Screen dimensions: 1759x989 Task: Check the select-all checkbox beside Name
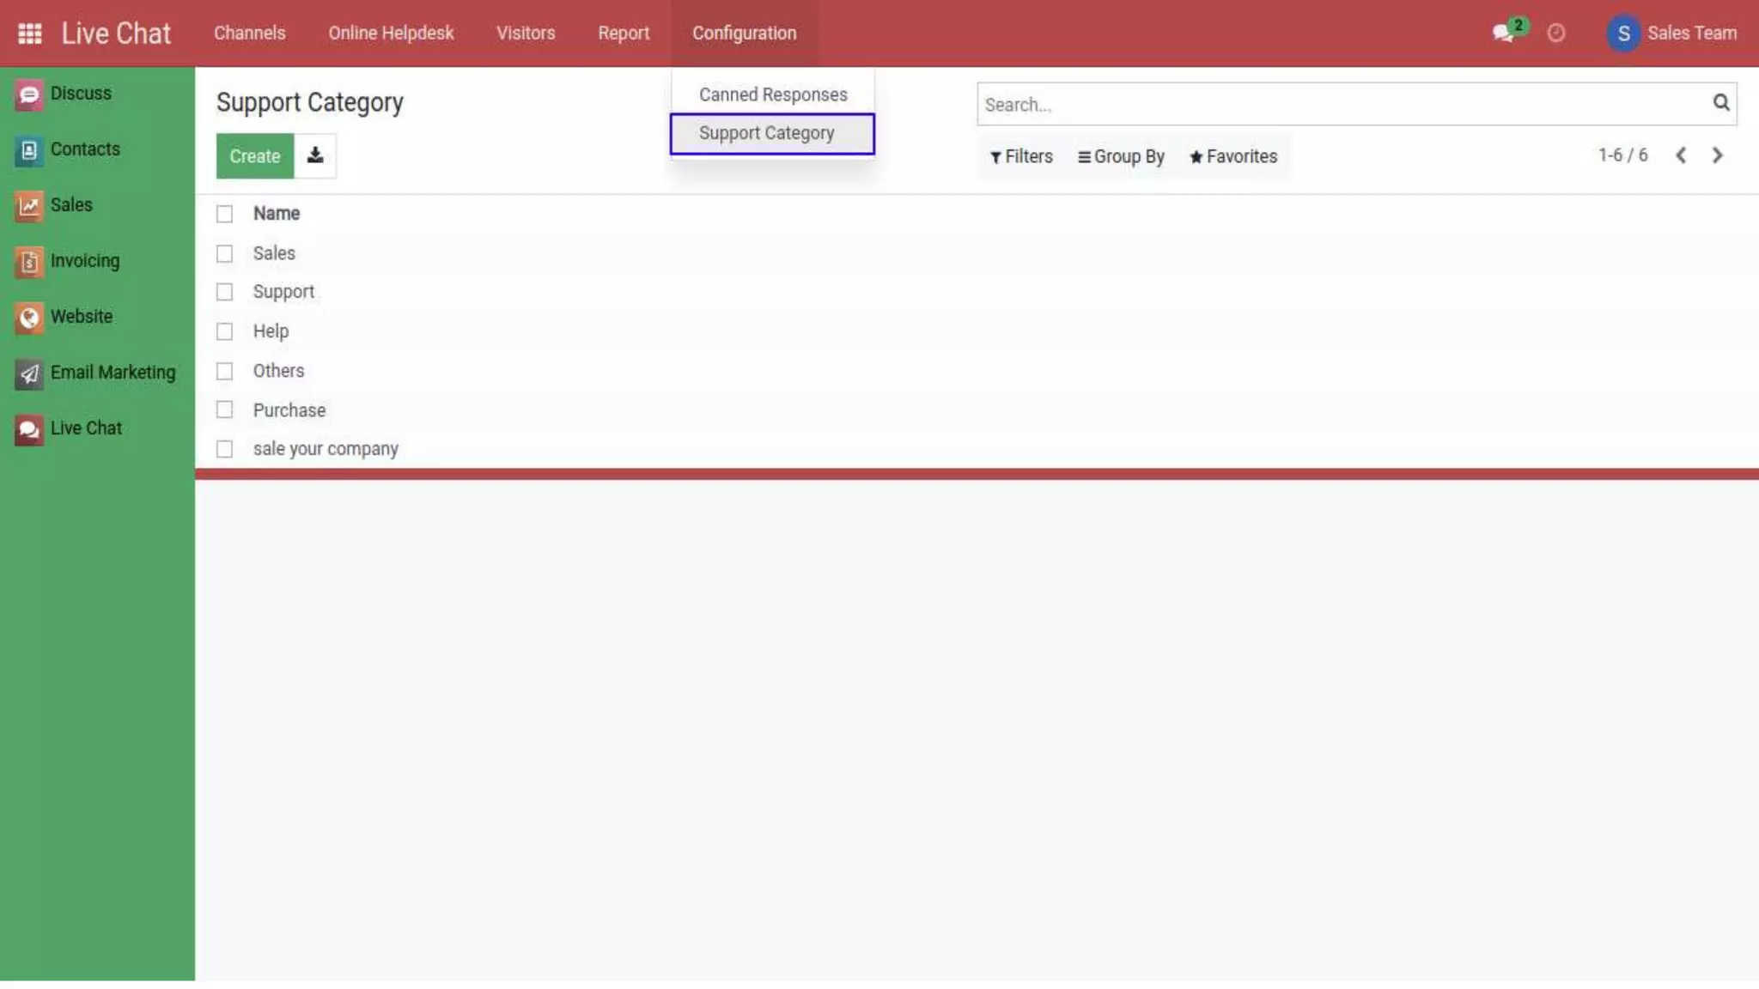click(224, 214)
